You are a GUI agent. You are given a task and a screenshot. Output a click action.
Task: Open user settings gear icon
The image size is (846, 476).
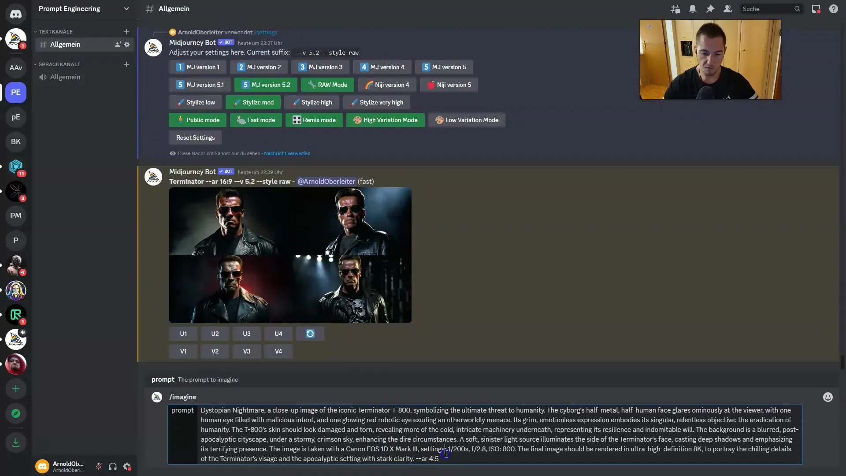[x=127, y=466]
